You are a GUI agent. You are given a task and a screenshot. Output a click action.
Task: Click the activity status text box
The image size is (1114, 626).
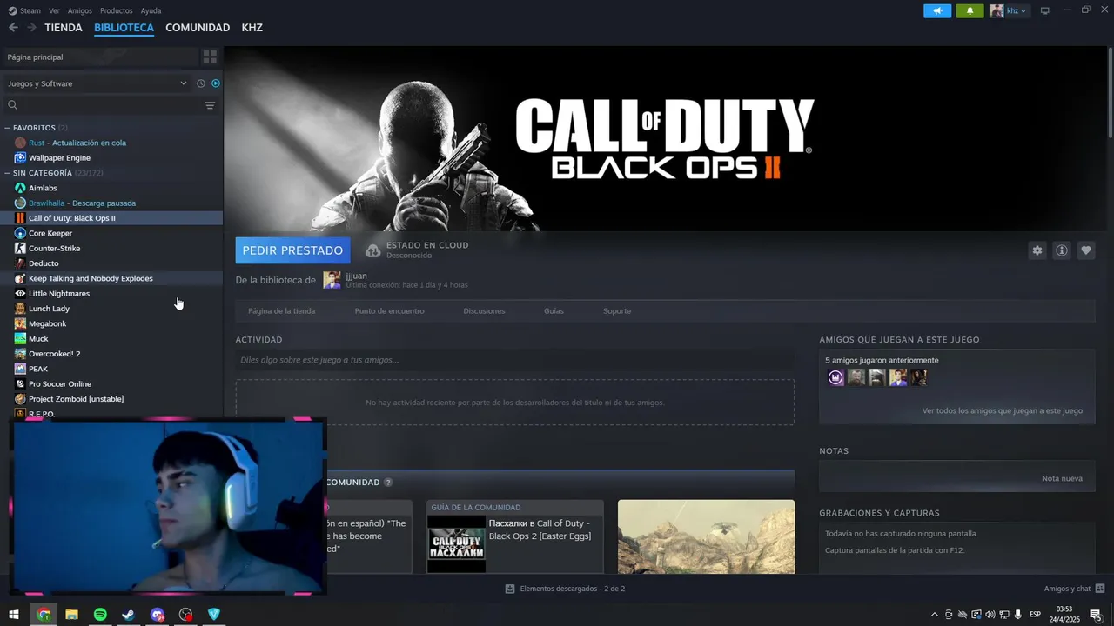tap(514, 360)
